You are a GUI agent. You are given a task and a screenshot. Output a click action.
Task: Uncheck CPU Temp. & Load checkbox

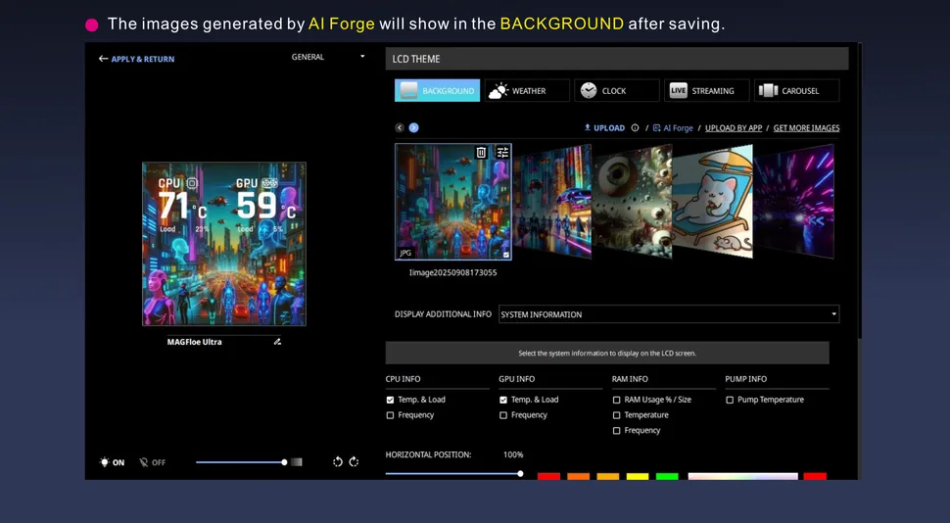[391, 400]
